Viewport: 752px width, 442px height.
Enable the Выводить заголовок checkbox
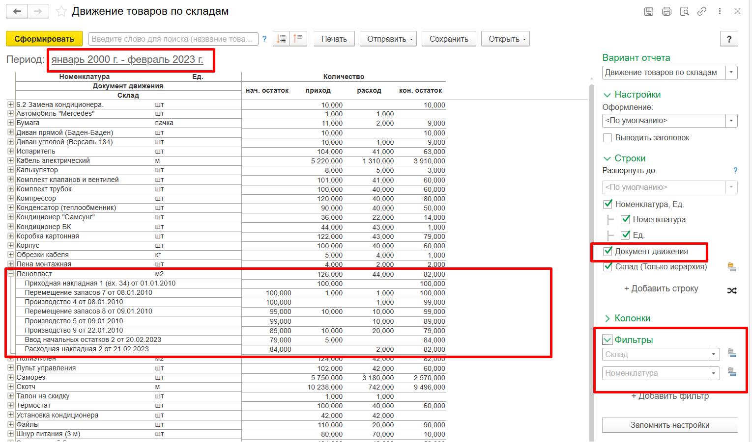coord(607,138)
